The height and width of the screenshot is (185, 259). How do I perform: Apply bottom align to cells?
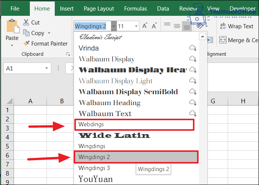(187, 26)
